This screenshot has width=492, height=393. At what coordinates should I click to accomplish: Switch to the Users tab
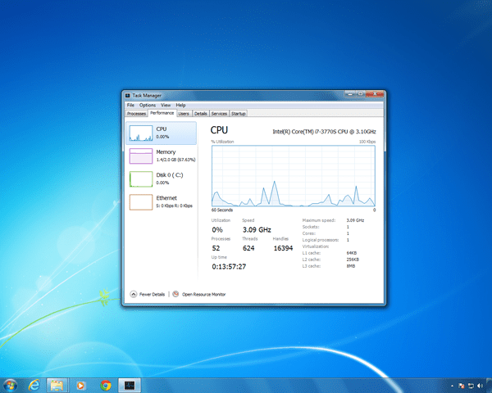click(x=184, y=114)
